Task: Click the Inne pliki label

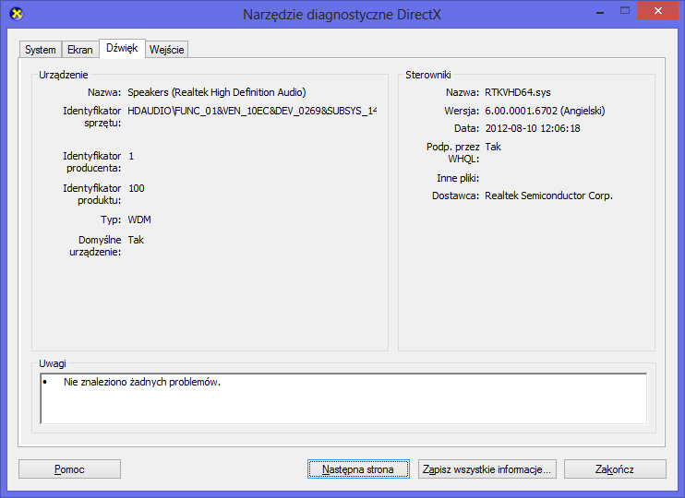Action: tap(458, 178)
